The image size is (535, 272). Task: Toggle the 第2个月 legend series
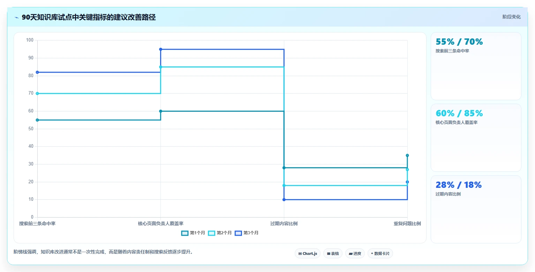pyautogui.click(x=220, y=233)
